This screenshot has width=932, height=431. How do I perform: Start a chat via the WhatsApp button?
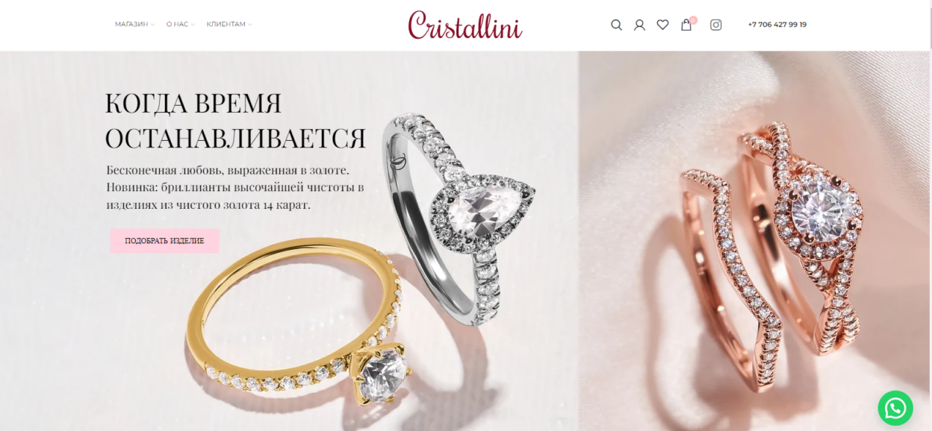coord(895,409)
